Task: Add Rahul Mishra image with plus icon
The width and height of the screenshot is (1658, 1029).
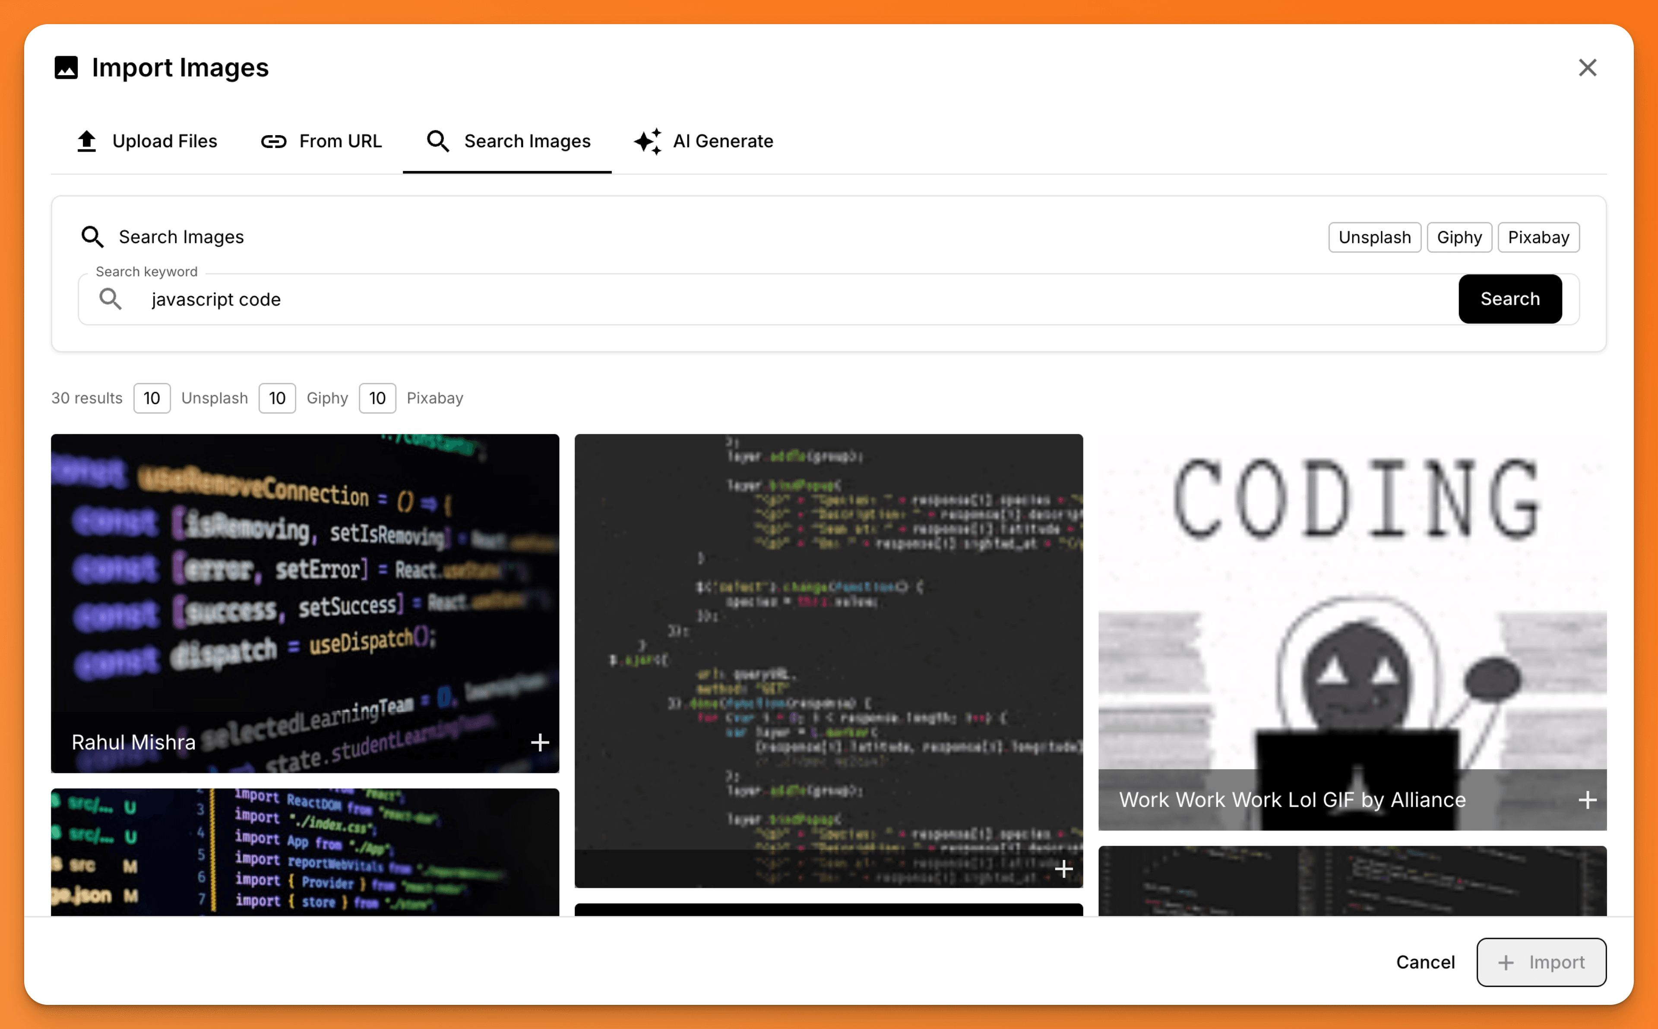Action: pyautogui.click(x=540, y=742)
